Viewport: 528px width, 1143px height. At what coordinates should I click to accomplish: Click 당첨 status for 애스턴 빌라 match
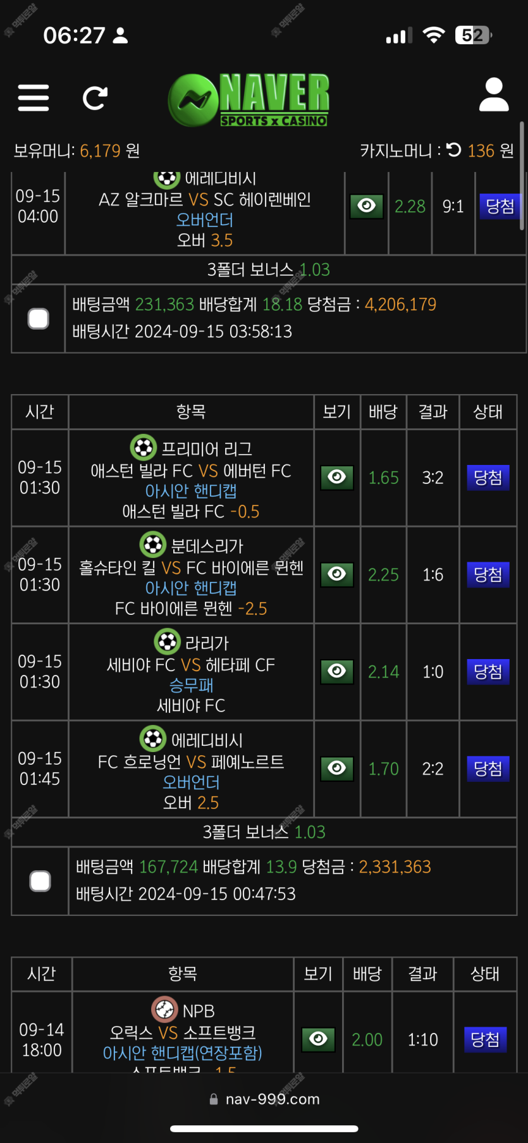click(x=488, y=478)
